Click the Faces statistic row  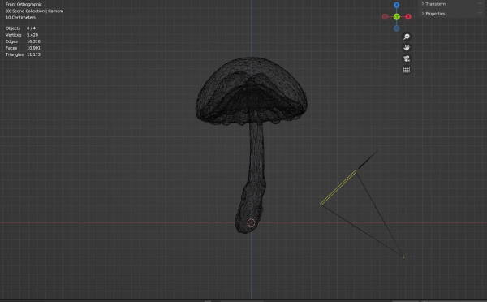click(x=23, y=48)
